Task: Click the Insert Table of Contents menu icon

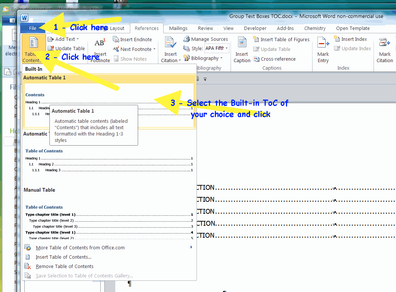Action: tap(28, 257)
